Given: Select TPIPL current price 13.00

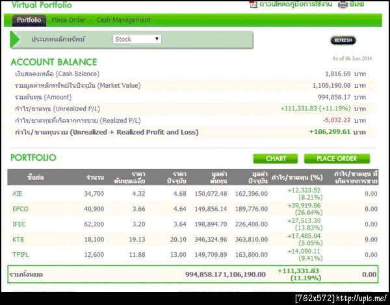Looking at the screenshot, I should tap(178, 255).
